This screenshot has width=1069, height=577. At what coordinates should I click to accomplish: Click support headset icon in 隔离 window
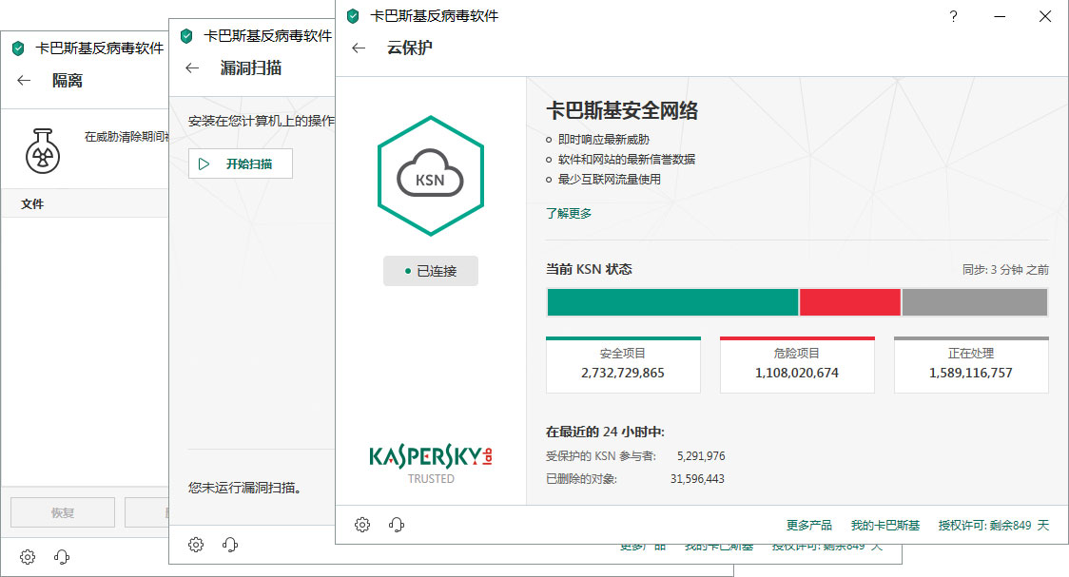(62, 557)
